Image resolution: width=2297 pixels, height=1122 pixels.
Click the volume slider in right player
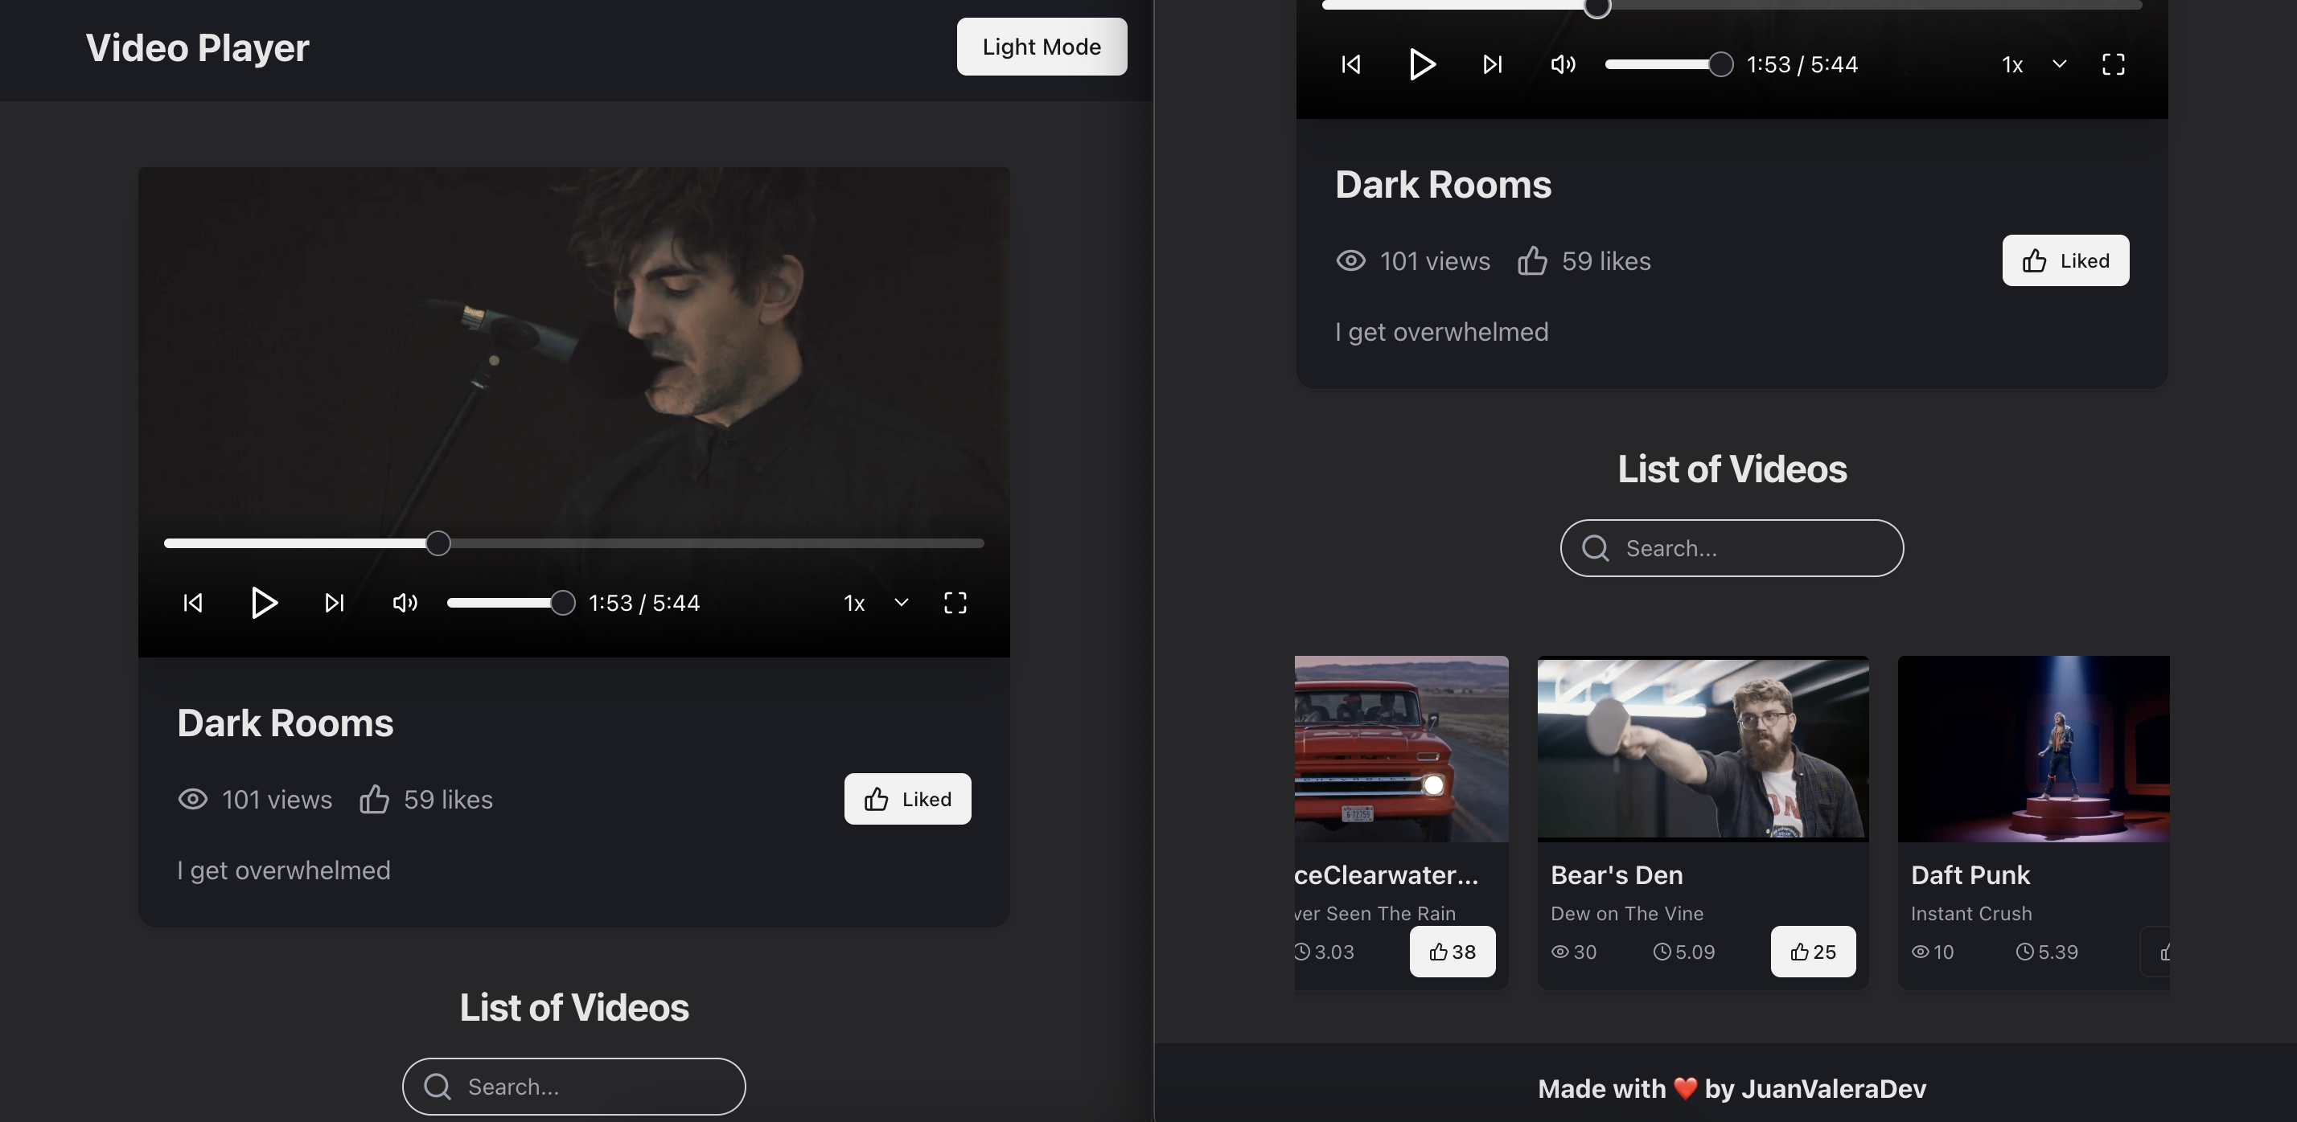click(1669, 64)
